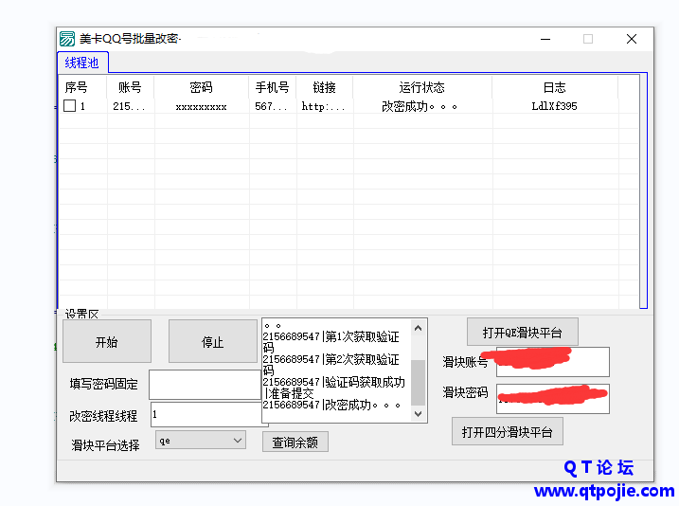This screenshot has width=679, height=506.
Task: Select the password cell xxxxxxxxx
Action: point(202,106)
